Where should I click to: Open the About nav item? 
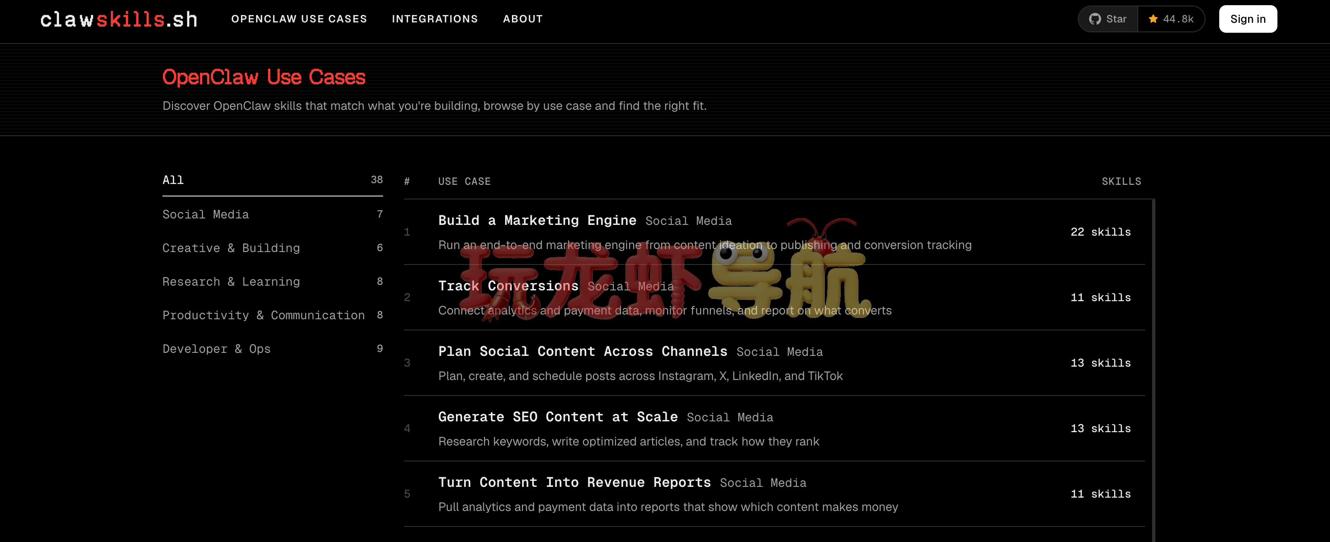522,19
